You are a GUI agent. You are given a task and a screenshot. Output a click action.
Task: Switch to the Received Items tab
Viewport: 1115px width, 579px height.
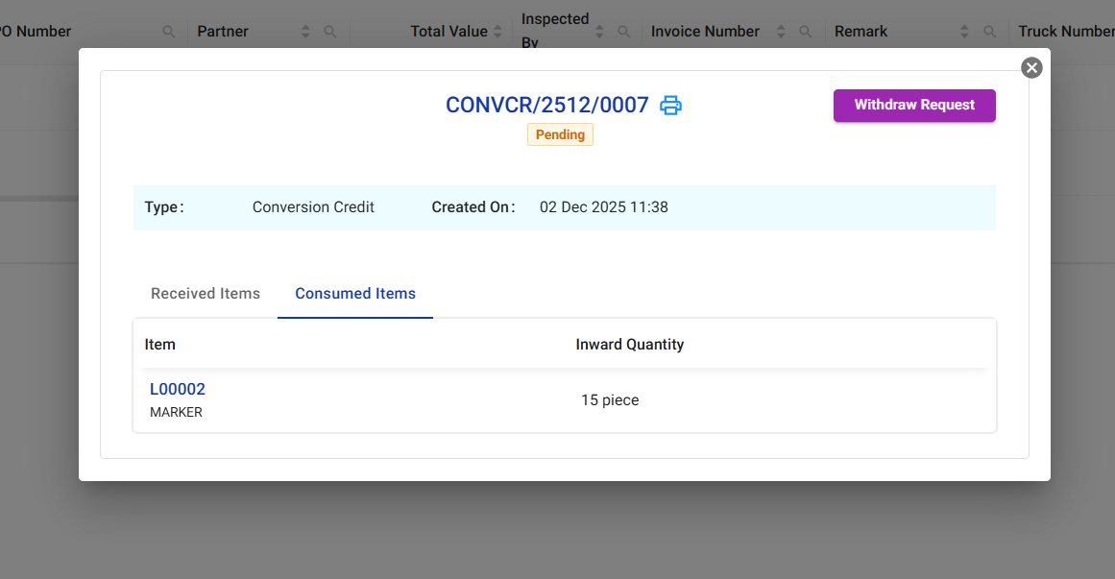[x=206, y=294]
